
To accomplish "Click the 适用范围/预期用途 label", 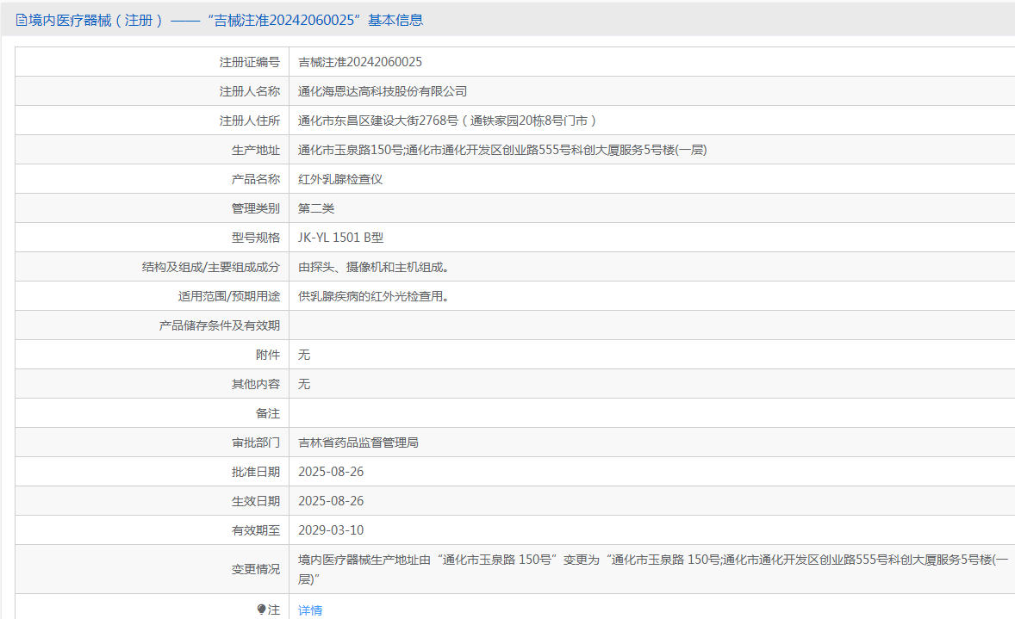I will tap(229, 296).
